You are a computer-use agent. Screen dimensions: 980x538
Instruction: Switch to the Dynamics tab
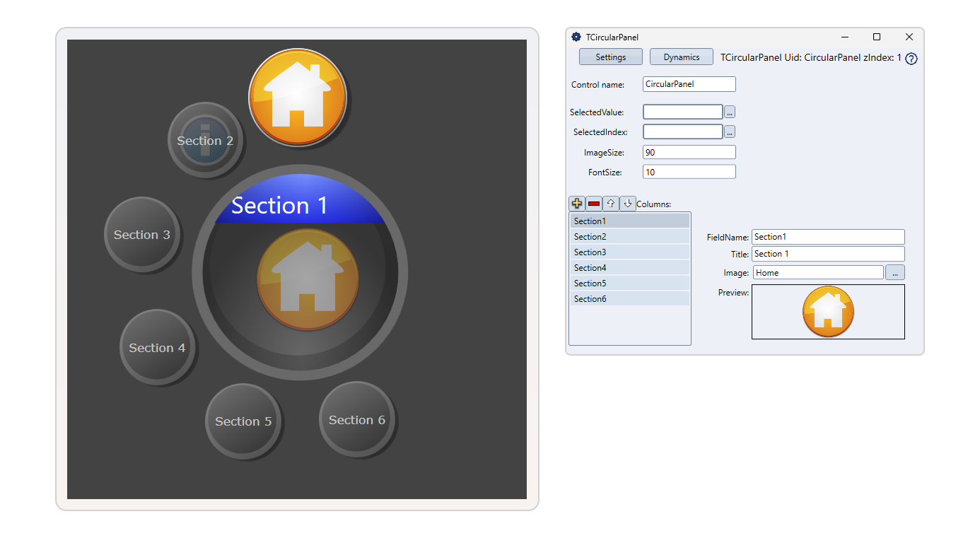pos(681,57)
